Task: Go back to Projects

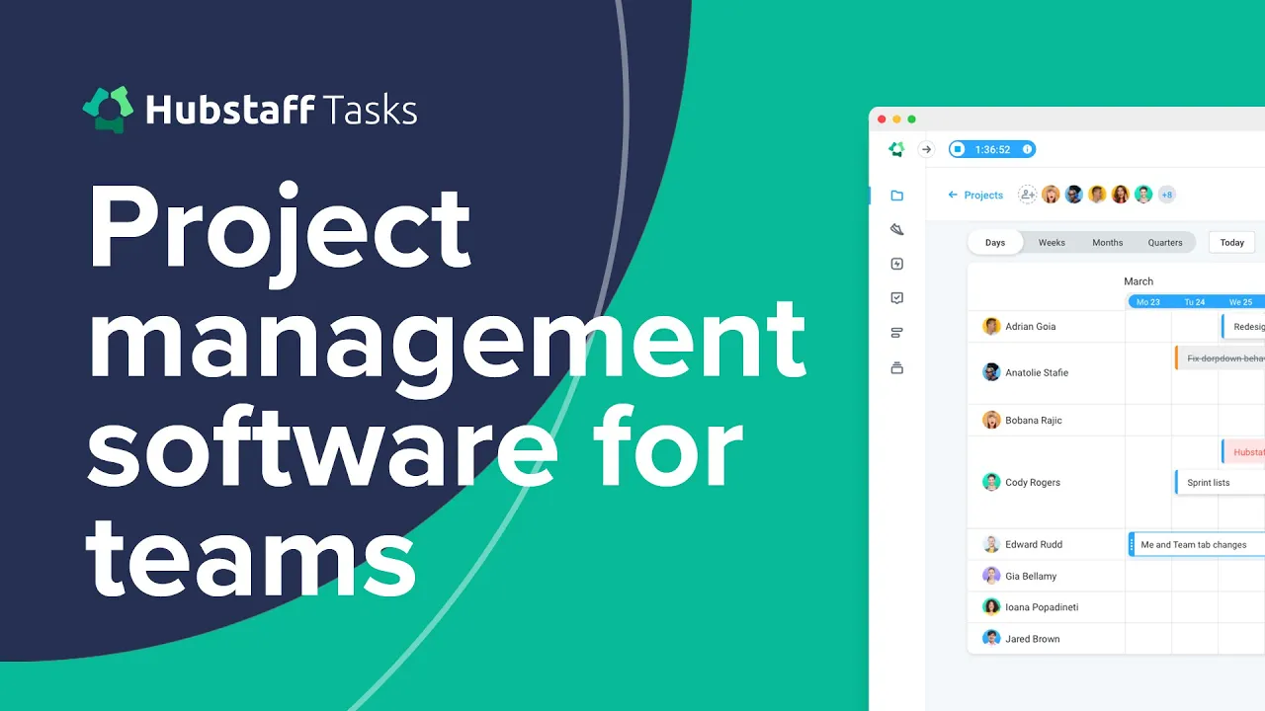Action: (975, 195)
